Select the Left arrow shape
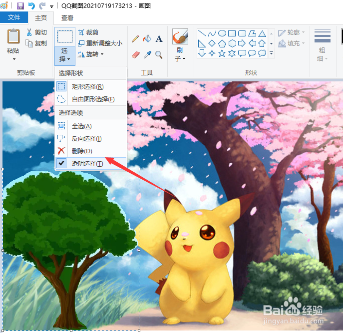The height and width of the screenshot is (333, 343). pyautogui.click(x=252, y=43)
